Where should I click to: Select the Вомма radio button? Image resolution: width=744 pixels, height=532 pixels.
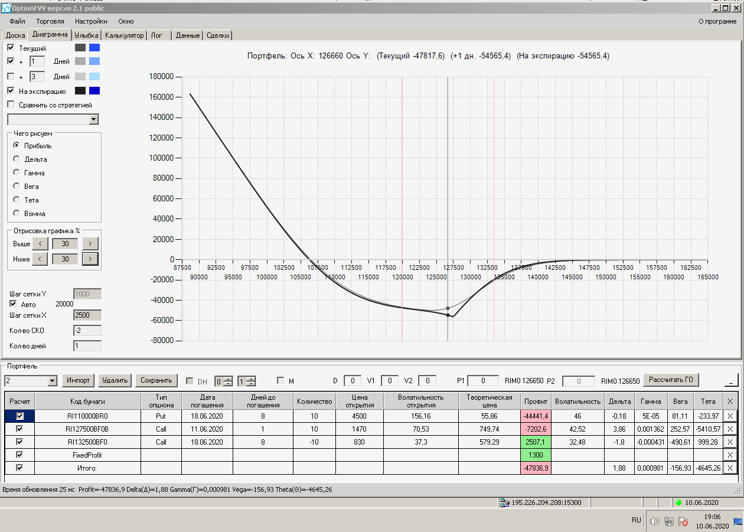(x=16, y=213)
